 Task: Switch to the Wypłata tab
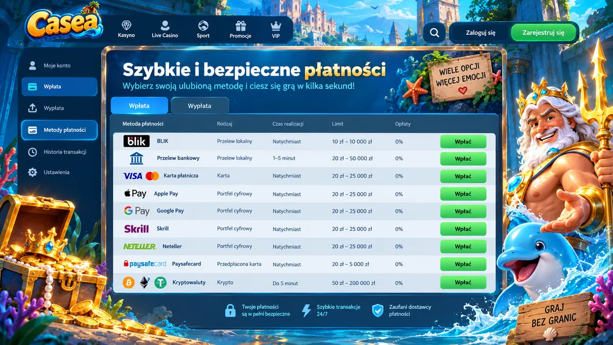200,105
